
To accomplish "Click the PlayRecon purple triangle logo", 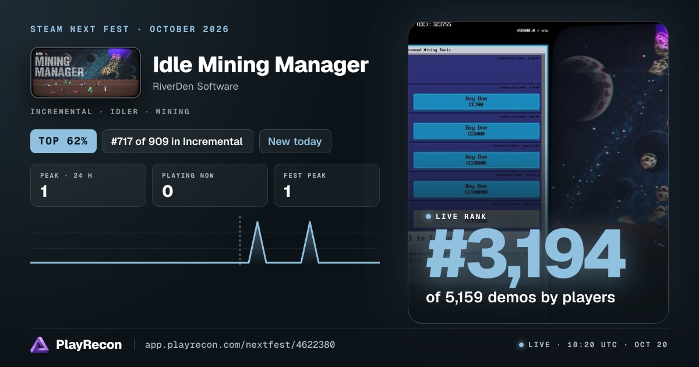I will (x=40, y=345).
